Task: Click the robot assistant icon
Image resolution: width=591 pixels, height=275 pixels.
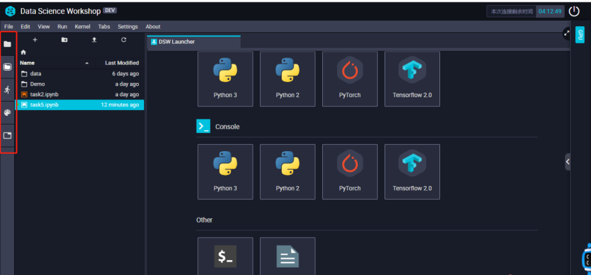Action: pyautogui.click(x=586, y=259)
